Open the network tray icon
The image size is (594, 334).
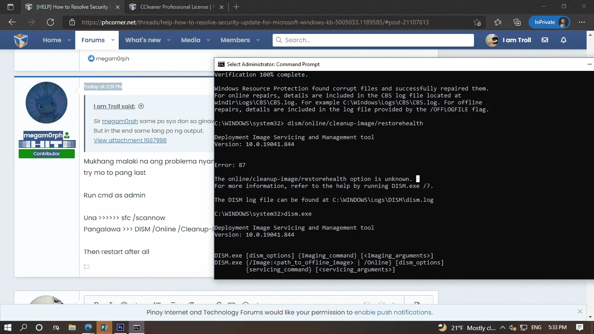pos(524,327)
